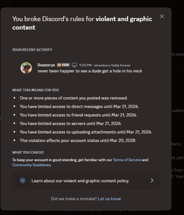Click the shield icon beside policy text
Viewport: 184px width, 215px height.
[23, 181]
